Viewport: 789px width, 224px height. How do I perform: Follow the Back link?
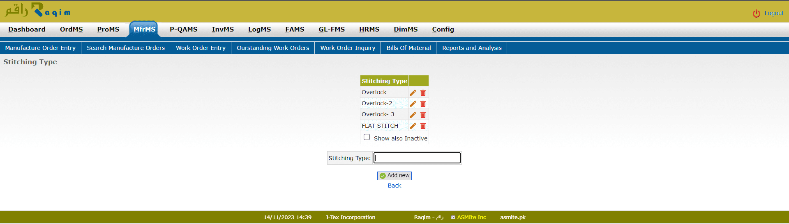(394, 186)
